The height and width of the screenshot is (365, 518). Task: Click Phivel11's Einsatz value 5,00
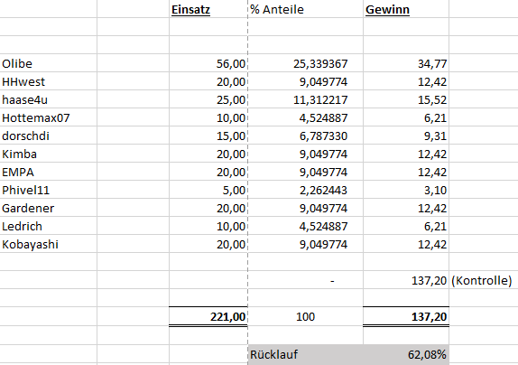pyautogui.click(x=208, y=190)
